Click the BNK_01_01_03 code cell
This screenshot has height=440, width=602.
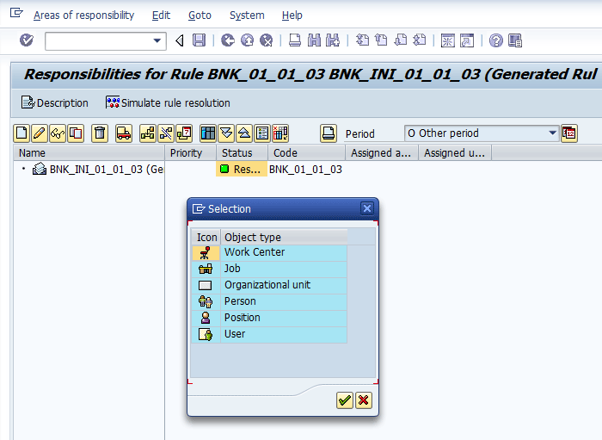click(305, 169)
